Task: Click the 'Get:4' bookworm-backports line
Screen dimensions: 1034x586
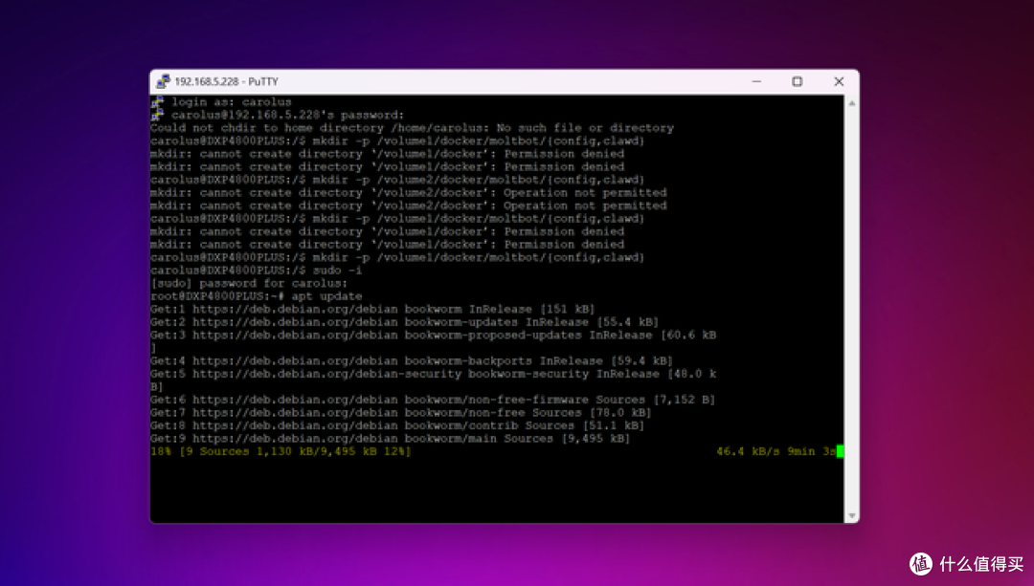Action: [x=412, y=360]
